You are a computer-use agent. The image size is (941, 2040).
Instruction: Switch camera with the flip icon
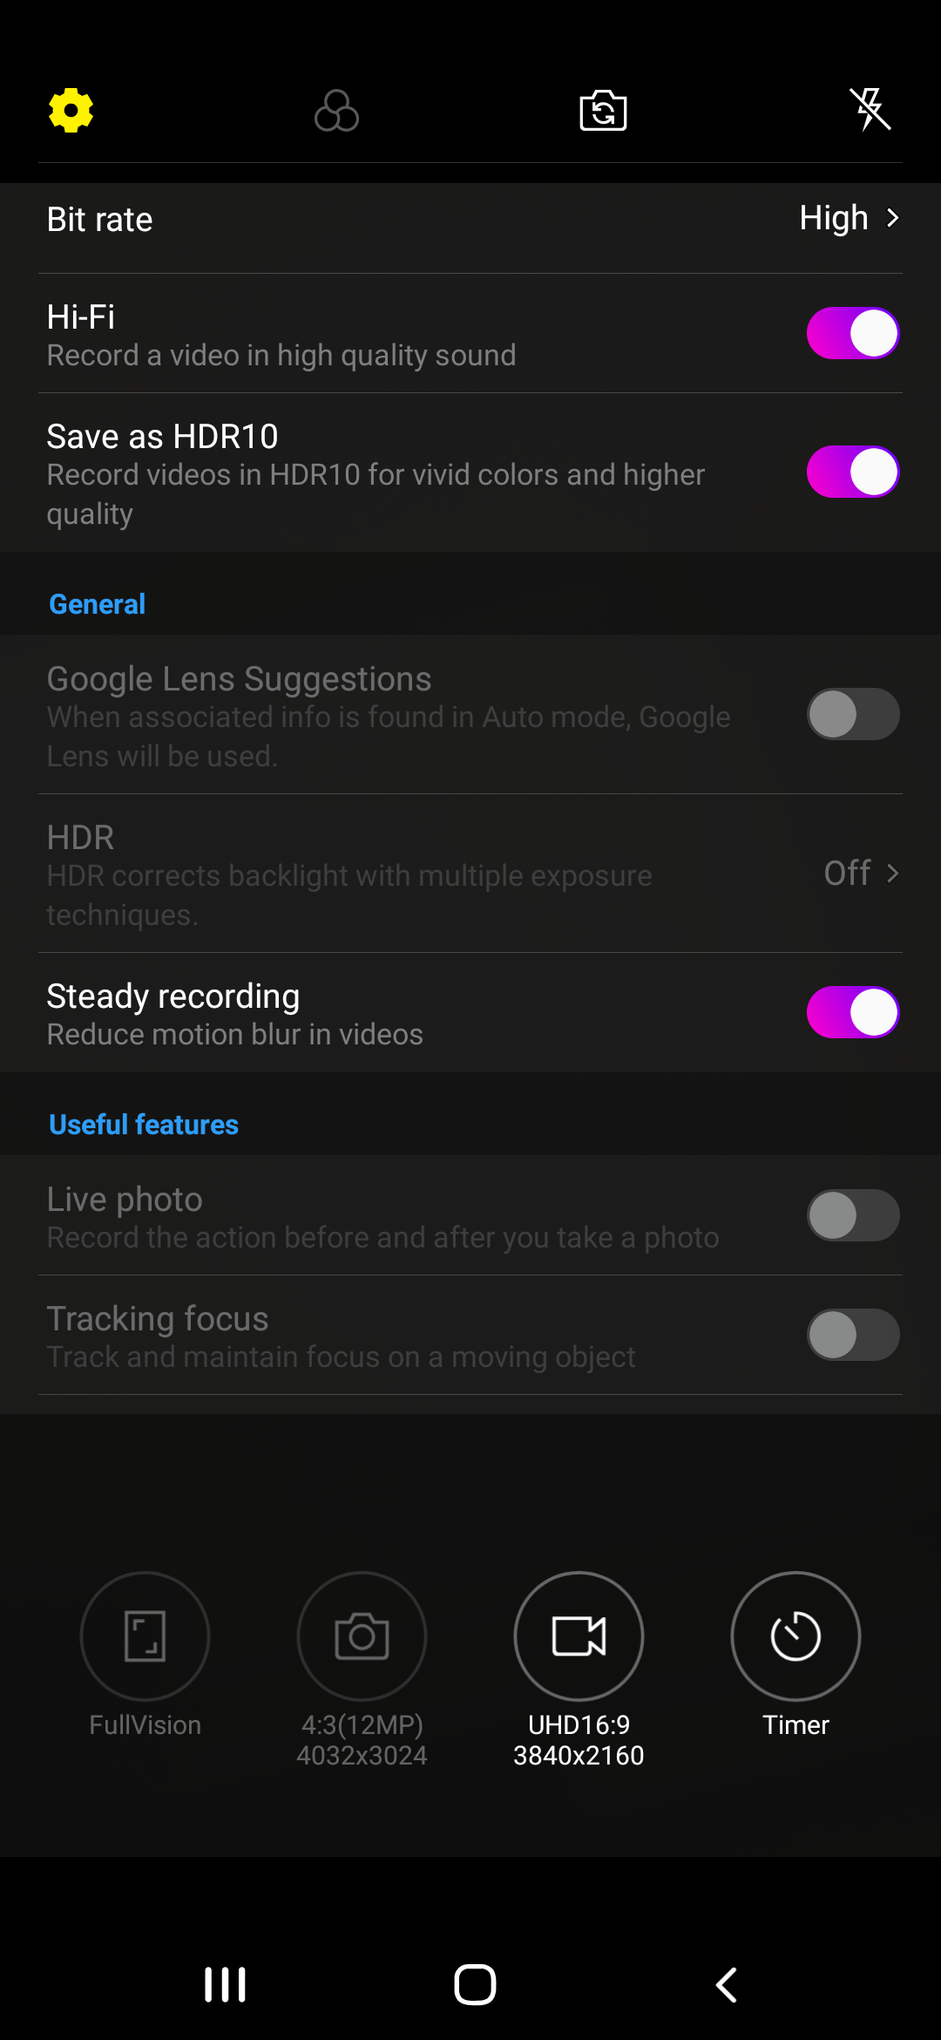(603, 111)
